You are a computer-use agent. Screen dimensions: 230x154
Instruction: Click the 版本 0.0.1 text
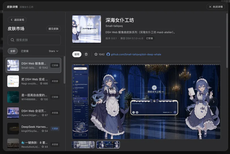pos(111,38)
